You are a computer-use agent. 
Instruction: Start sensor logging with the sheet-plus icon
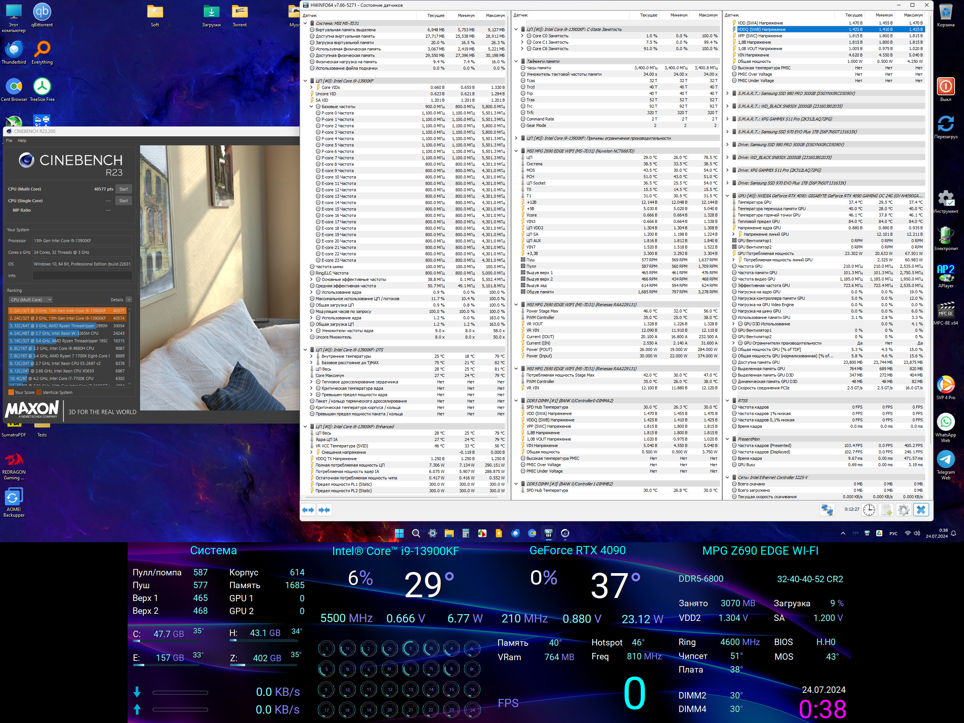[886, 510]
